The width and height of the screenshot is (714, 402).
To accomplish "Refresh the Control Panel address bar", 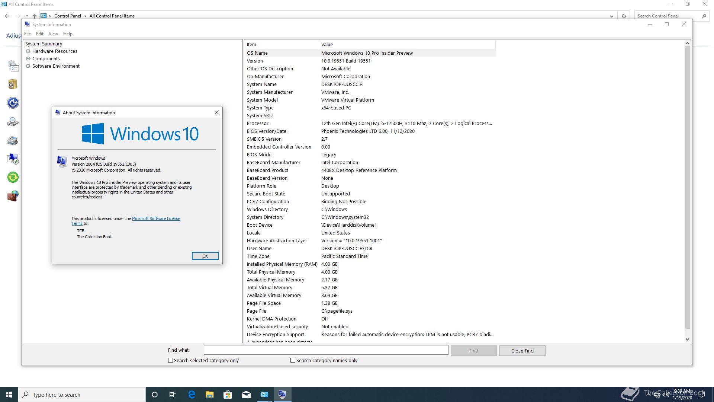I will tap(624, 16).
